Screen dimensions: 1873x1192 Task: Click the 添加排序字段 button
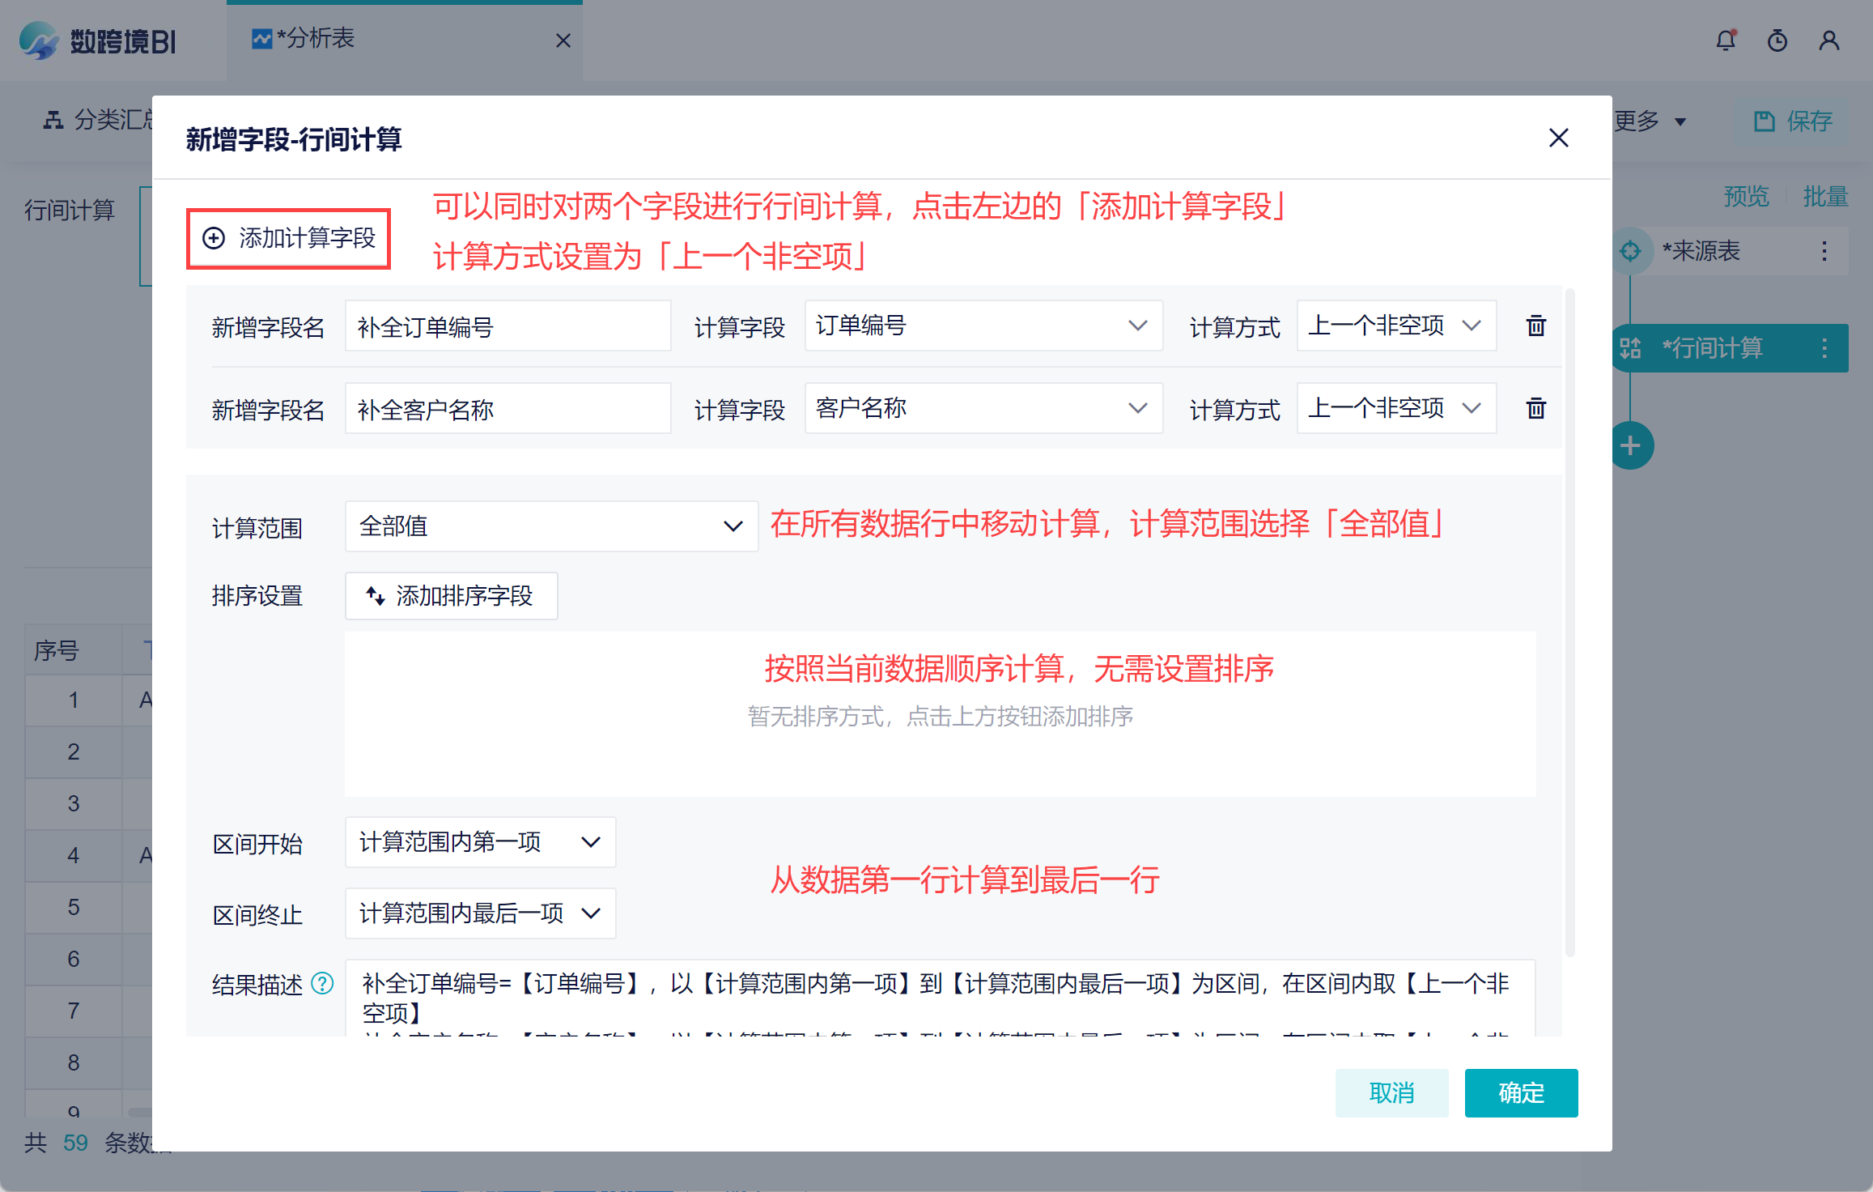451,596
